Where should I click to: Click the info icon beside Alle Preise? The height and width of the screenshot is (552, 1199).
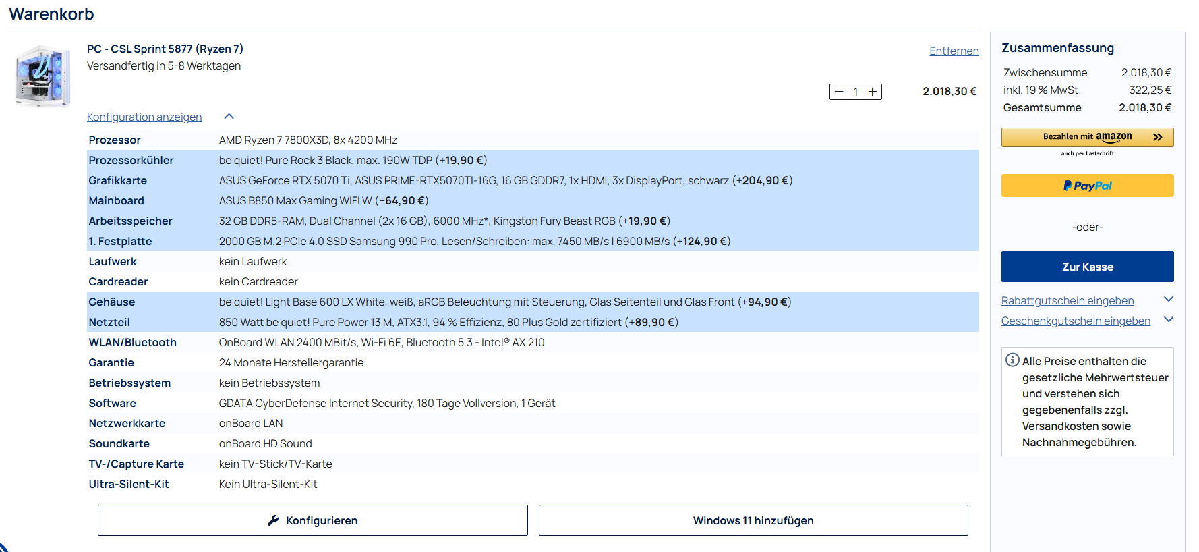tap(1012, 360)
